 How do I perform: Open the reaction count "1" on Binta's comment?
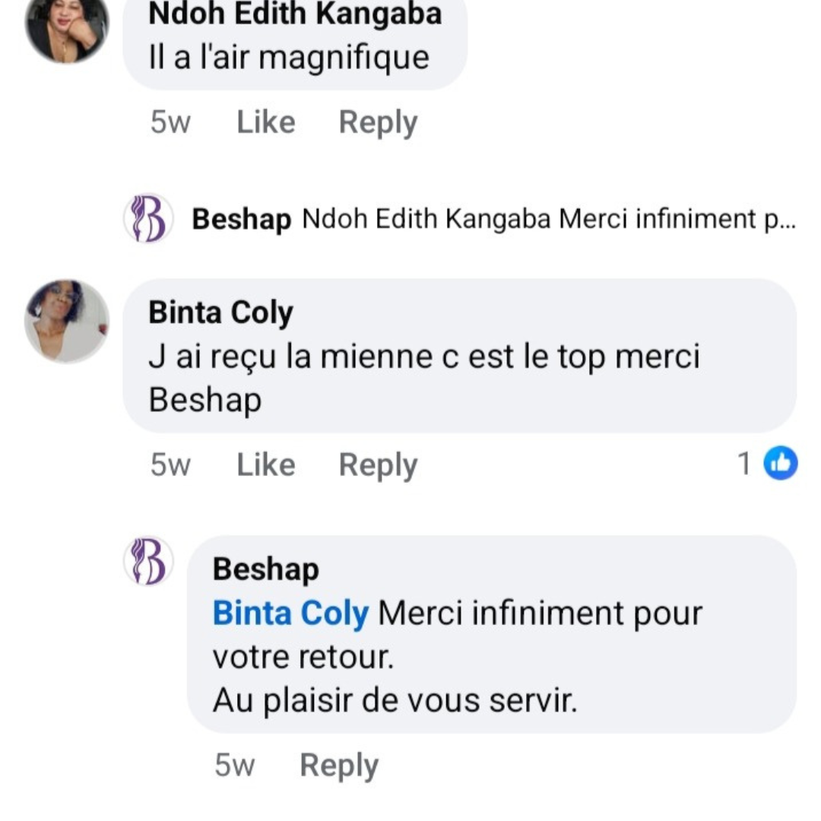point(745,464)
